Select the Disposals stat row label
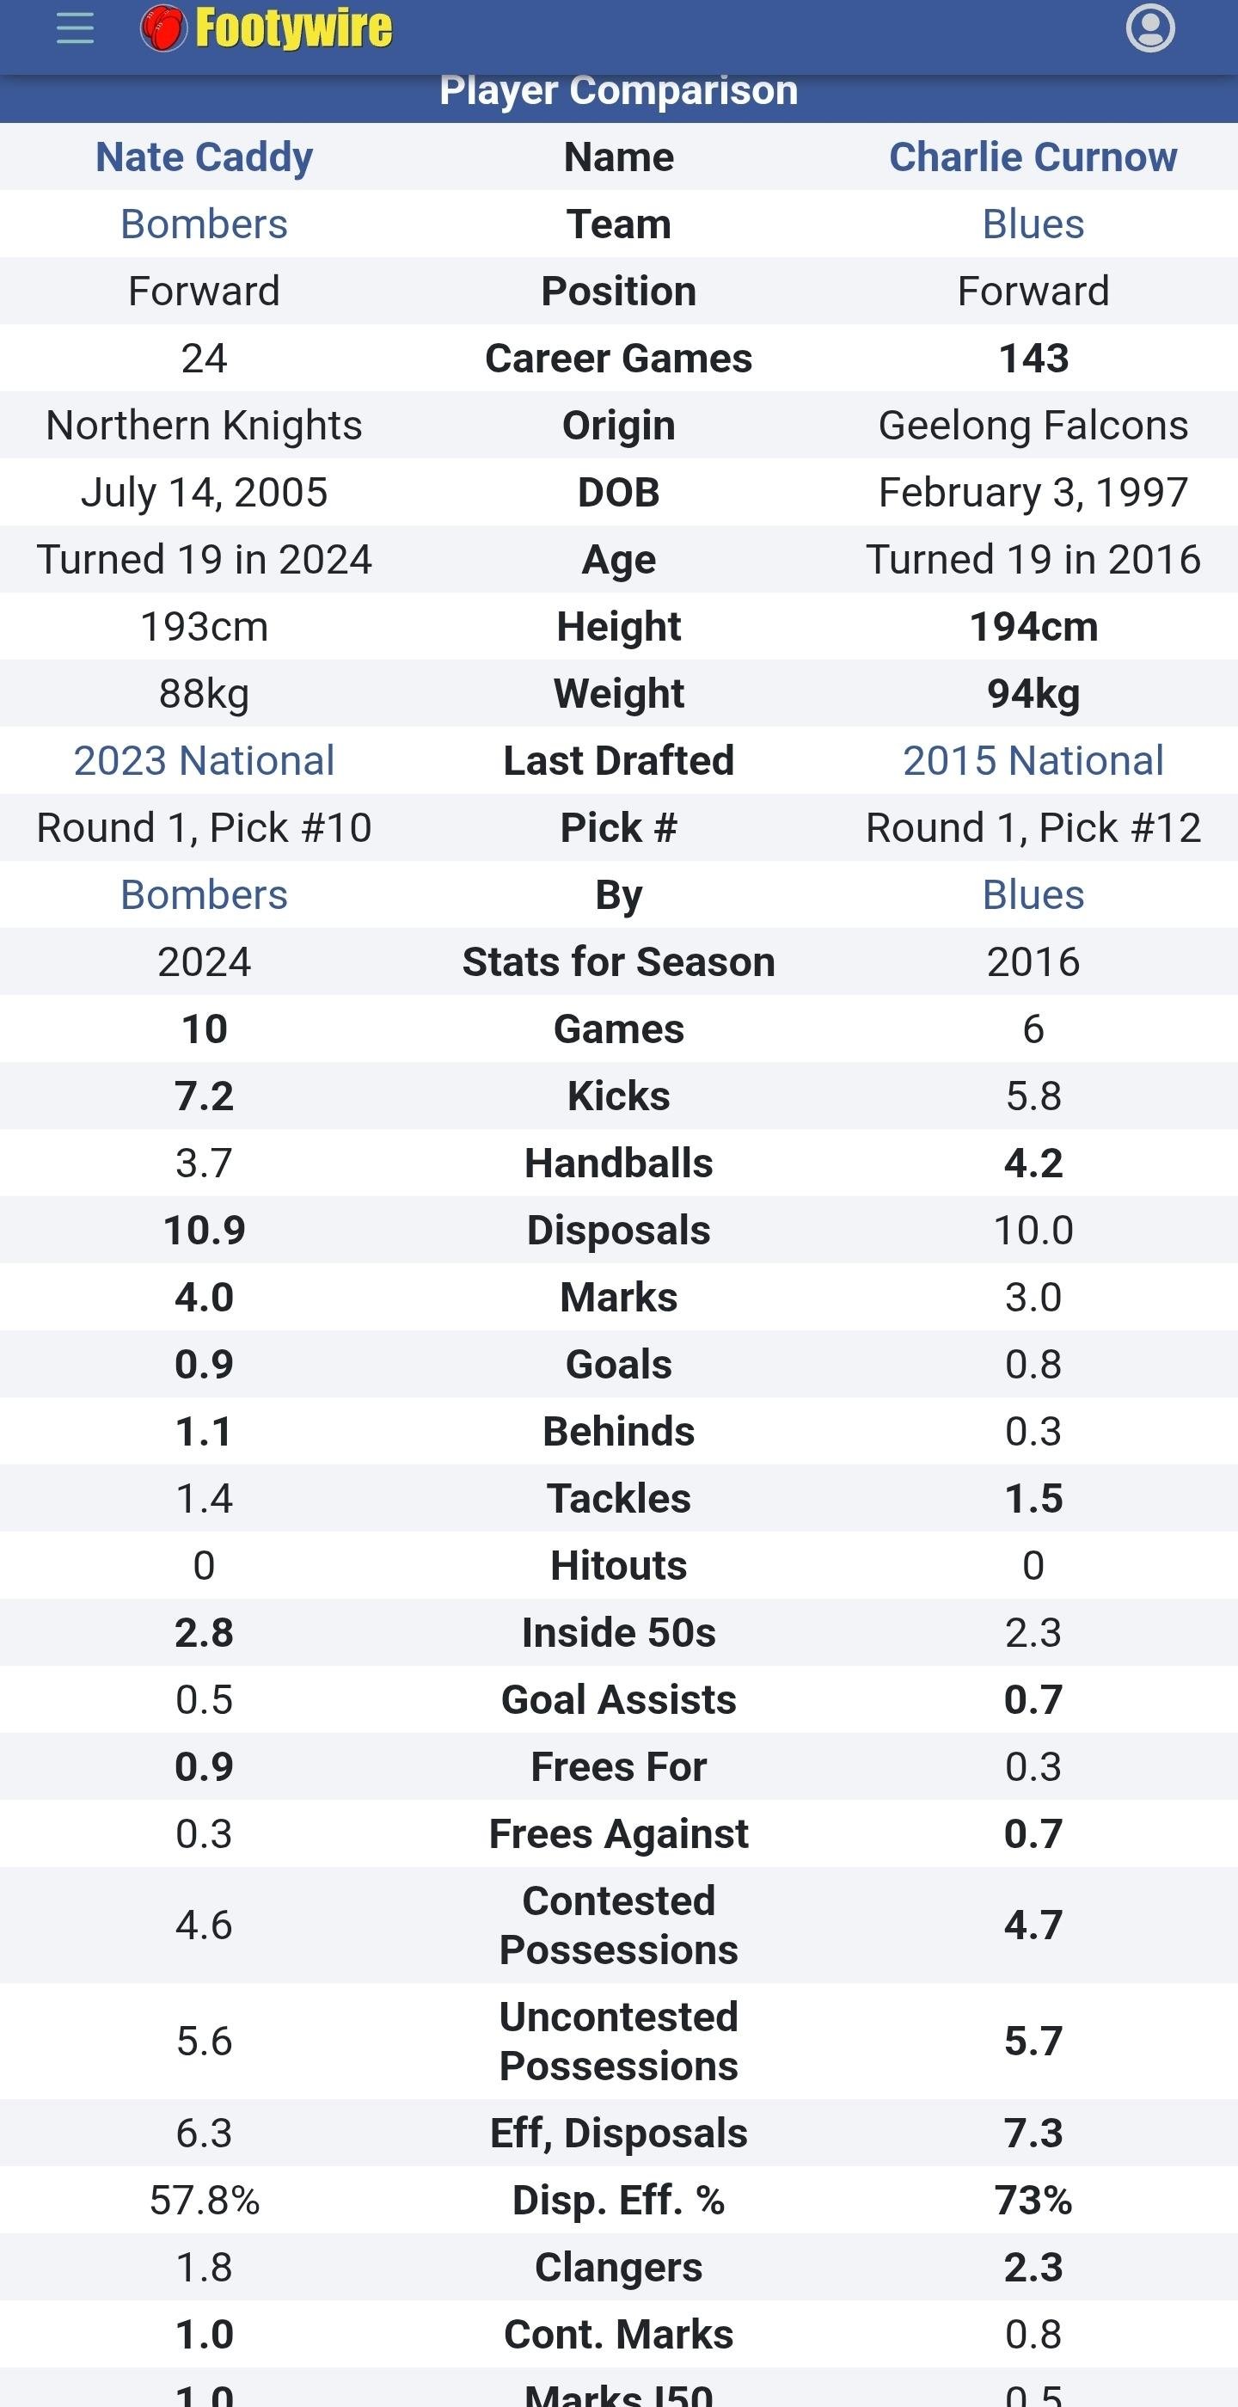Image resolution: width=1238 pixels, height=2407 pixels. point(618,1231)
